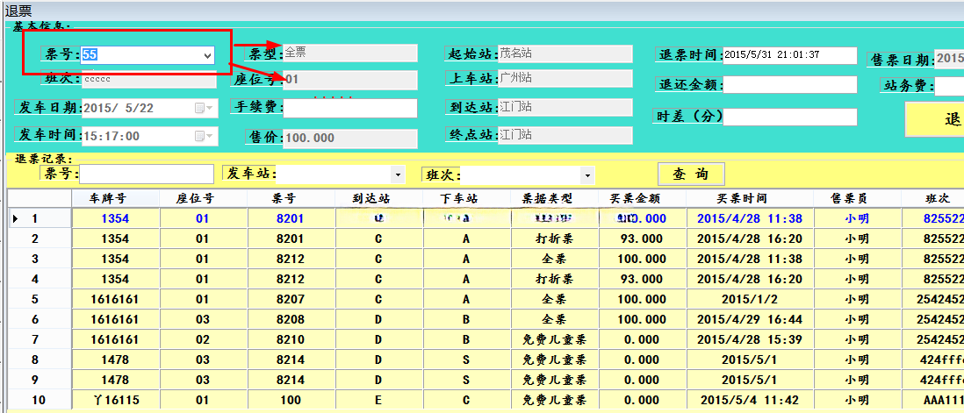This screenshot has height=413, width=964.
Task: Click purchase time 2015/4/29 16:44 cell
Action: [x=750, y=320]
